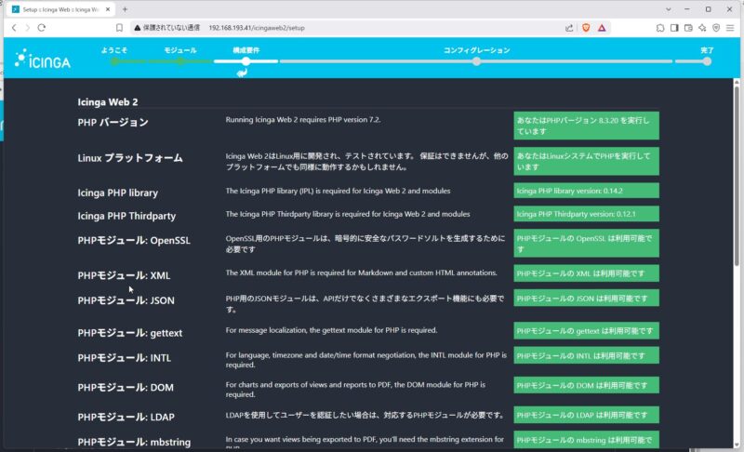Click the Icinga Web 2 section heading
The width and height of the screenshot is (744, 452).
108,102
